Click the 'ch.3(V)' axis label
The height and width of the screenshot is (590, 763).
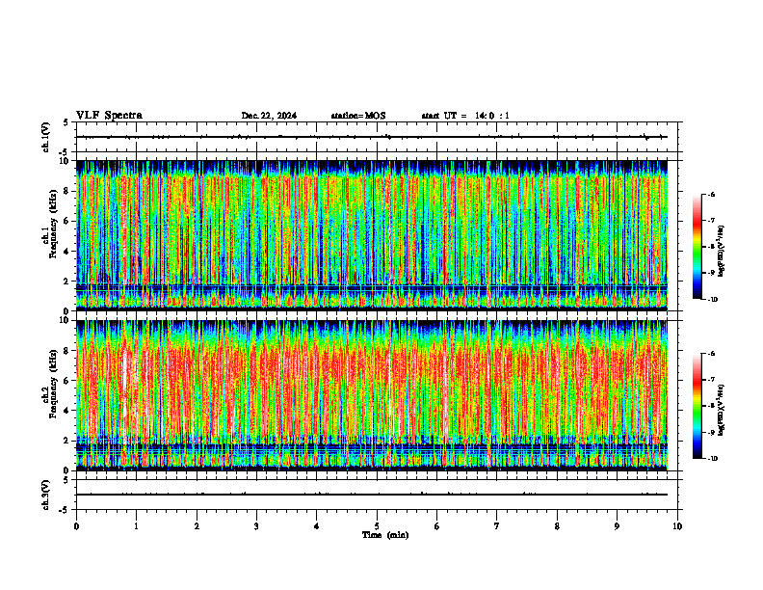pyautogui.click(x=45, y=495)
